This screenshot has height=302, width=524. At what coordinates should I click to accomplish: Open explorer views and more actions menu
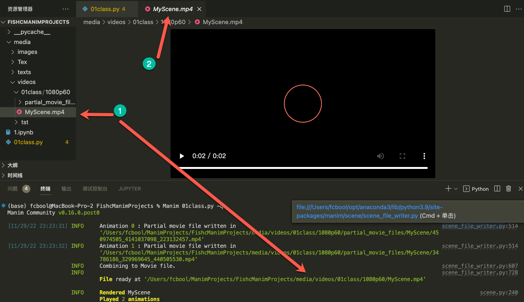[66, 9]
